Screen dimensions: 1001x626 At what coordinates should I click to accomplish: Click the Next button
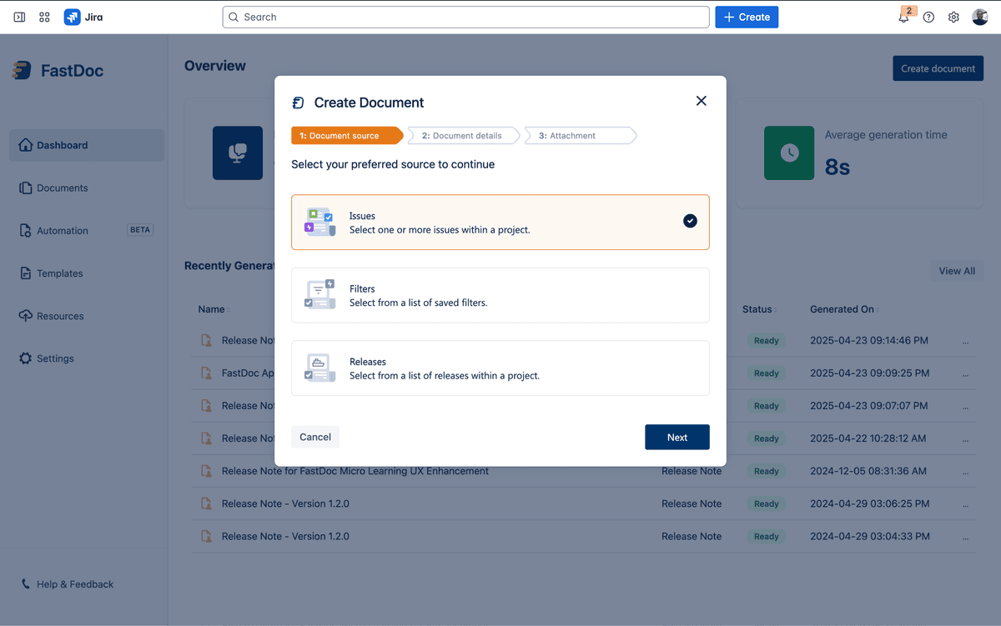coord(677,438)
